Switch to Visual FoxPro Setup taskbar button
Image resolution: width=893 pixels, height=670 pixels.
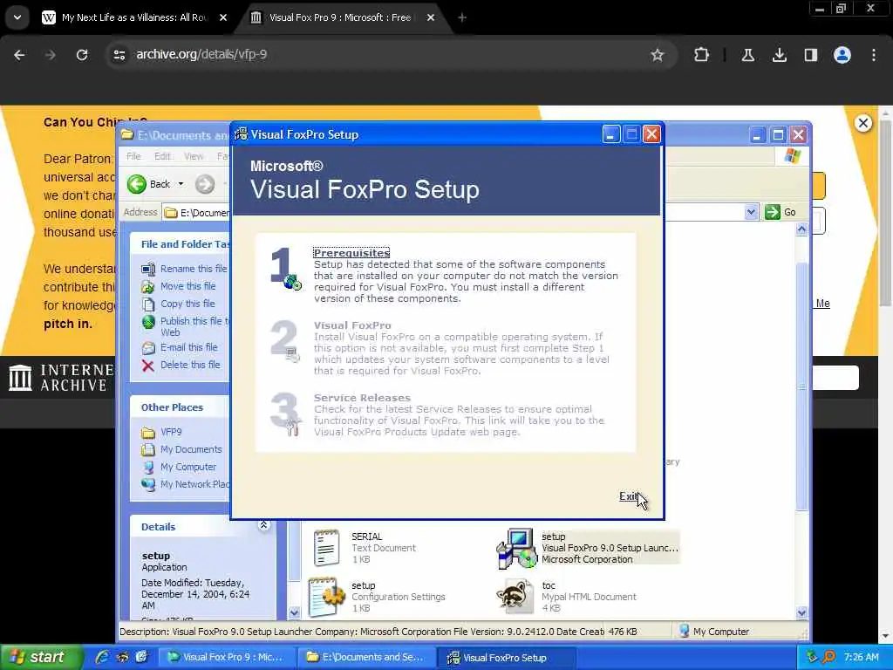tap(507, 657)
